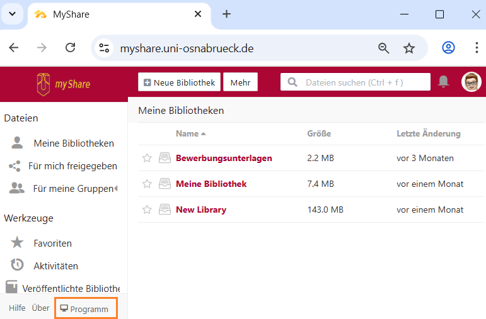486x319 pixels.
Task: Click the notification bell icon
Action: click(x=444, y=82)
